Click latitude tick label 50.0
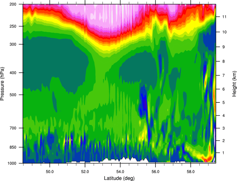 [x=50, y=172]
